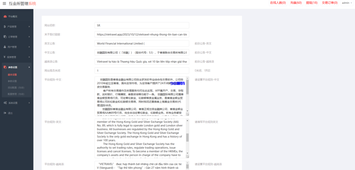Click 提现(18) button
The image size is (355, 170).
click(x=312, y=3)
